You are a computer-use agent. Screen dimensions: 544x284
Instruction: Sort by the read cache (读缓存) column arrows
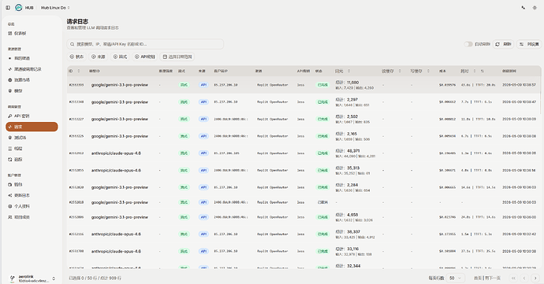(400, 71)
